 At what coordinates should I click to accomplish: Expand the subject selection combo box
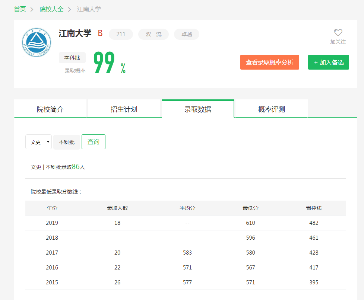pyautogui.click(x=38, y=142)
